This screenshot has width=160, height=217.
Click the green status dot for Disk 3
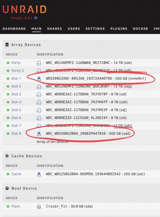click(8, 94)
